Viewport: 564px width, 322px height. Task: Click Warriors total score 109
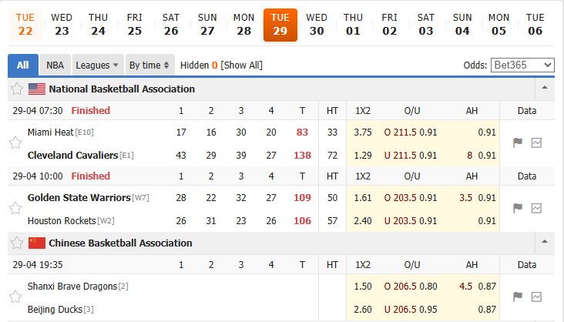click(302, 198)
